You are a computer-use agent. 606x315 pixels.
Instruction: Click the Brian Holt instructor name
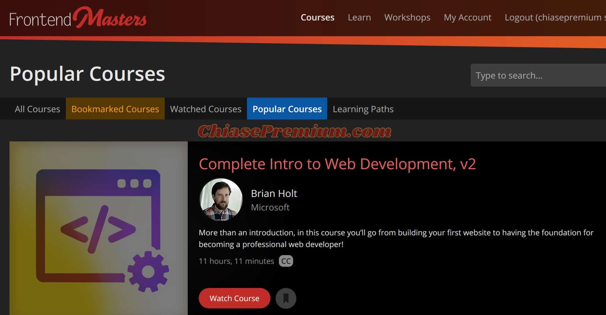[x=274, y=193]
